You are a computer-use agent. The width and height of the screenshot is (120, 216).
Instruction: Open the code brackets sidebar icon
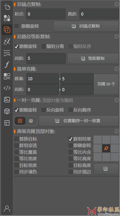(7, 88)
